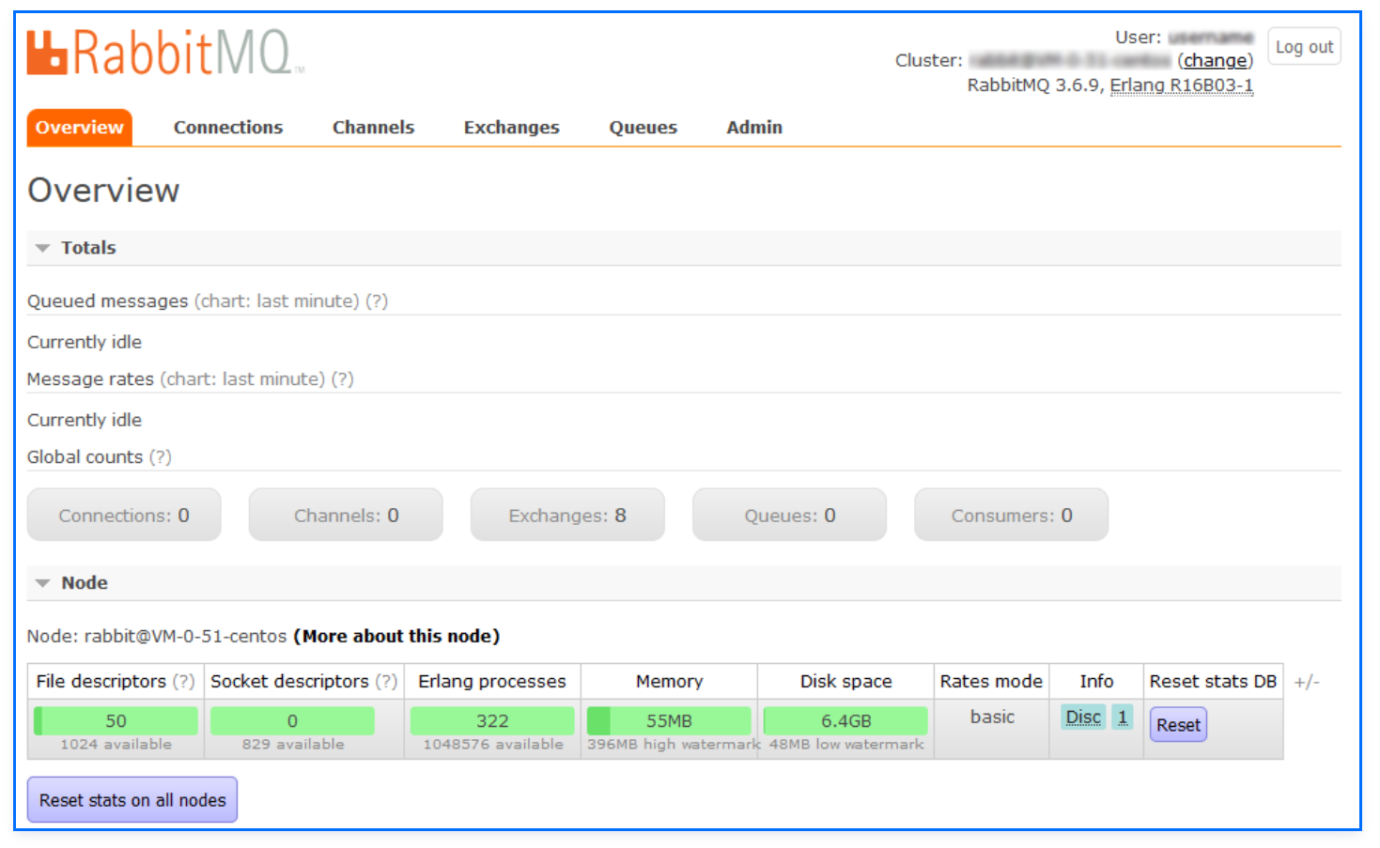Click the Log out button
This screenshot has width=1380, height=848.
pos(1304,47)
